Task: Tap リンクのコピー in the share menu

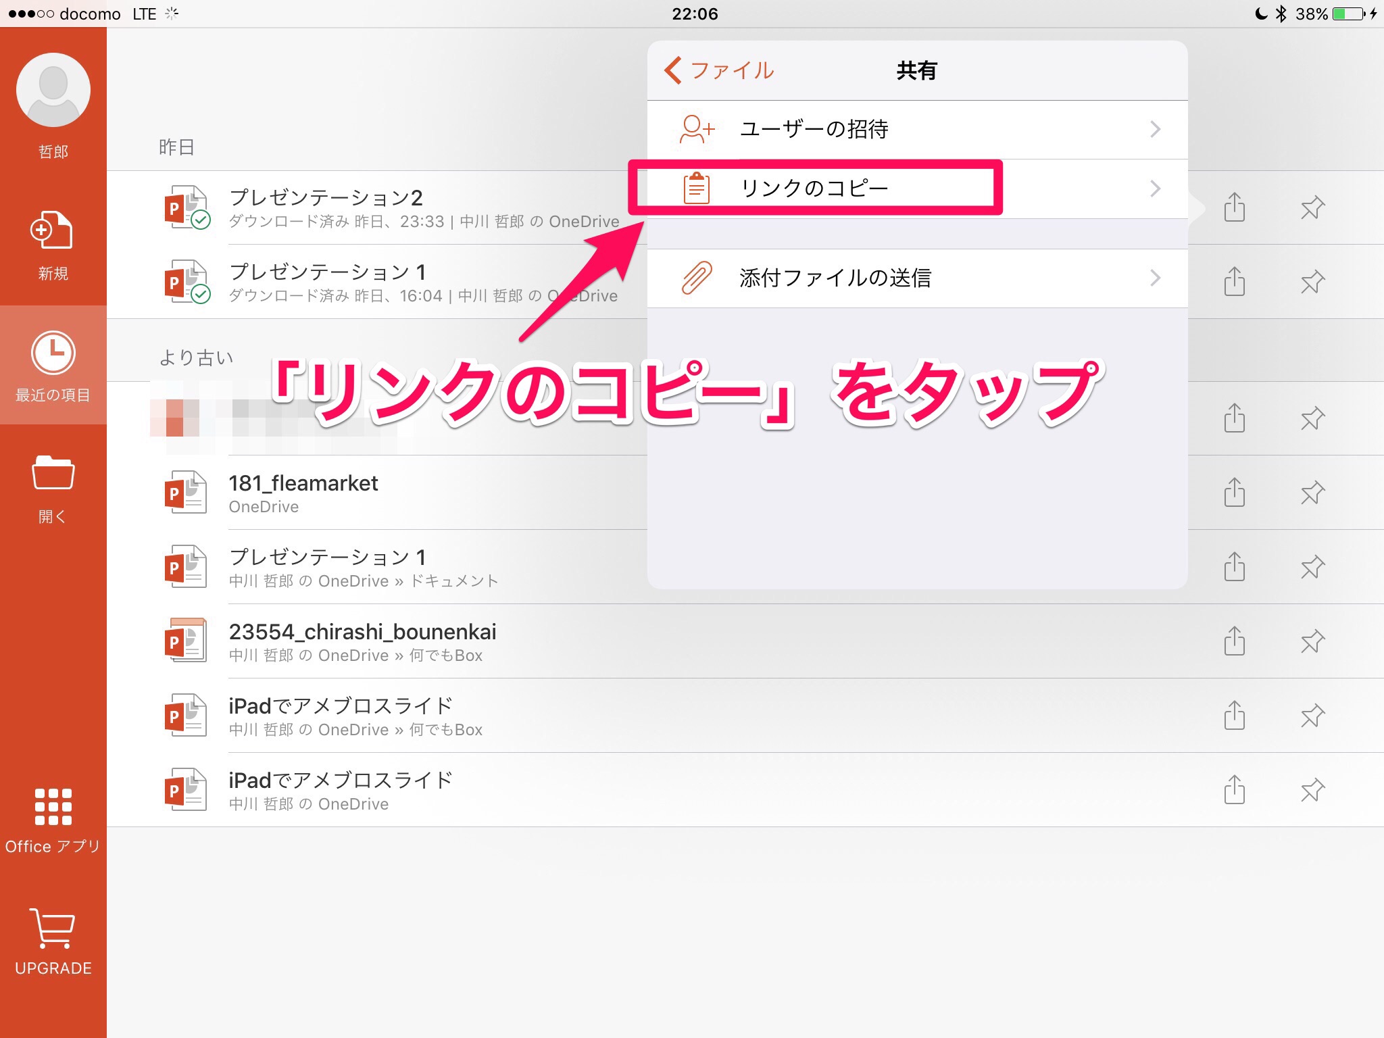Action: (x=814, y=188)
